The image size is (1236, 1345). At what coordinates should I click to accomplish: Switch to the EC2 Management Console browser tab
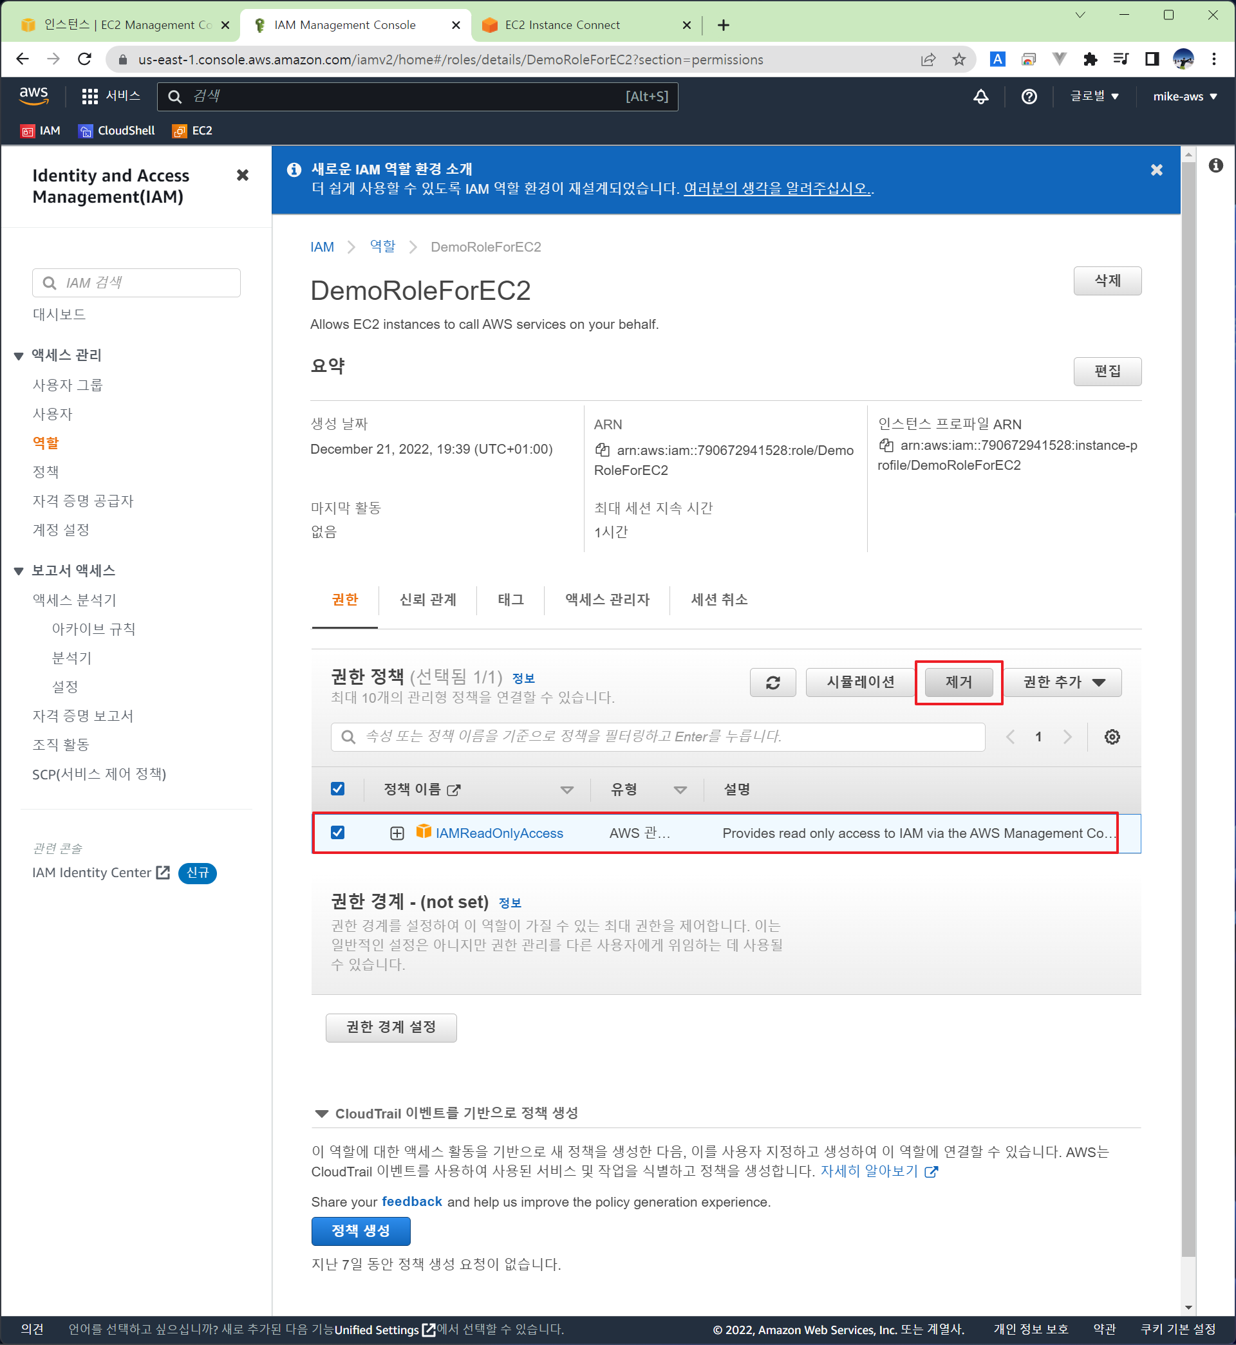click(124, 25)
